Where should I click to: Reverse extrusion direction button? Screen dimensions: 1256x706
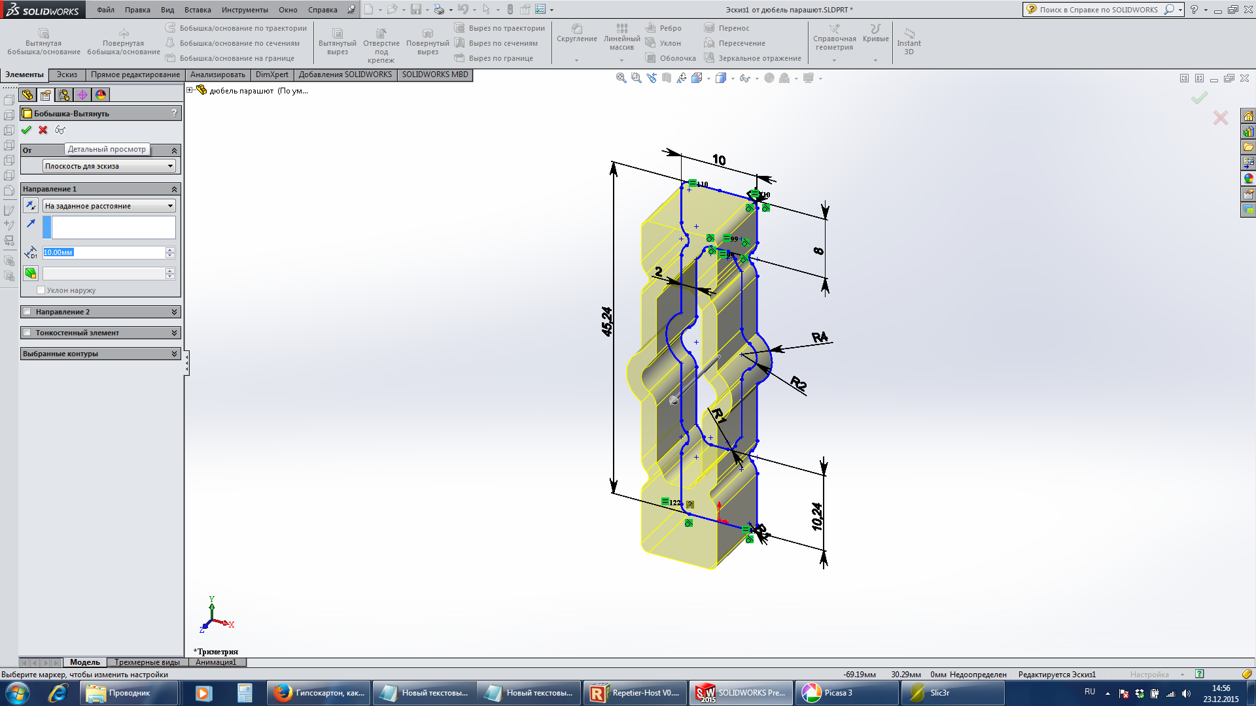[31, 206]
